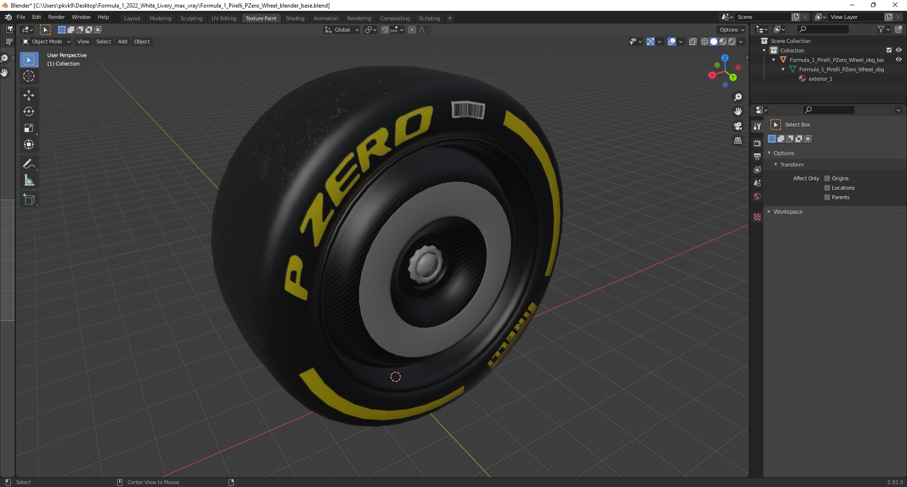Open the File menu
This screenshot has height=487, width=907.
tap(21, 17)
